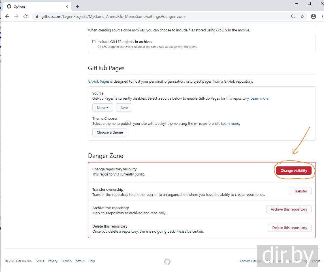
Task: Open the GitHub Pages link
Action: tap(99, 81)
